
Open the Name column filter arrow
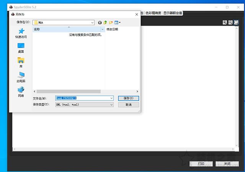click(103, 29)
